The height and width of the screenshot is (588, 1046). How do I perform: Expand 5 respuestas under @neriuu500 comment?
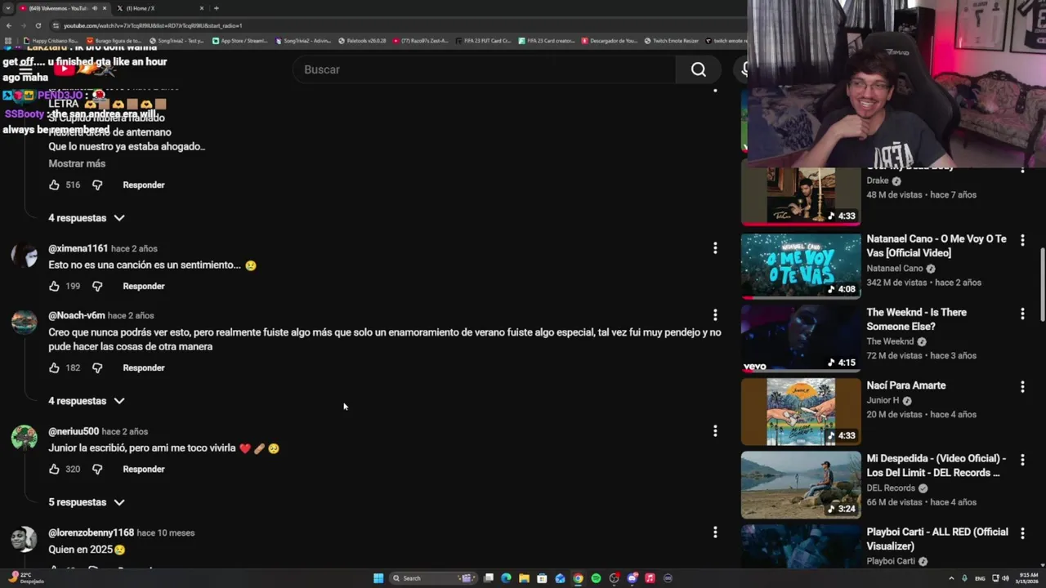(87, 502)
